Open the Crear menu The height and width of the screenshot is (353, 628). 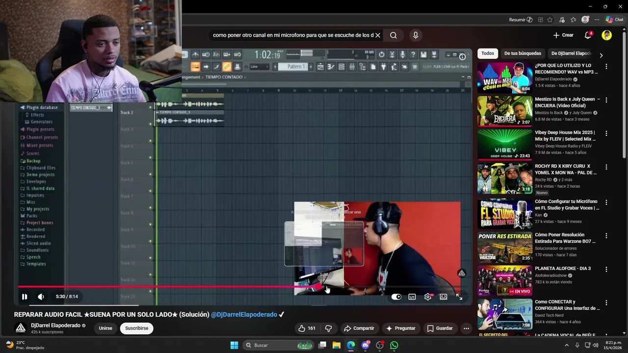tap(563, 35)
